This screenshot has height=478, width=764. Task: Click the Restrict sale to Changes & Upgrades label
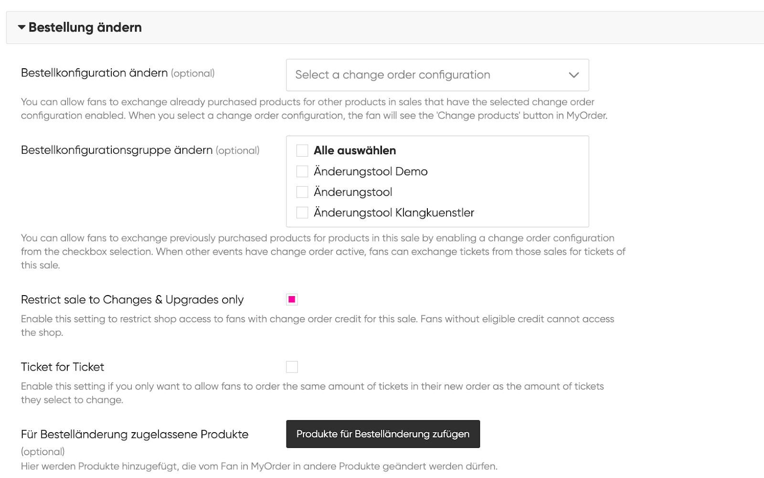tap(132, 300)
